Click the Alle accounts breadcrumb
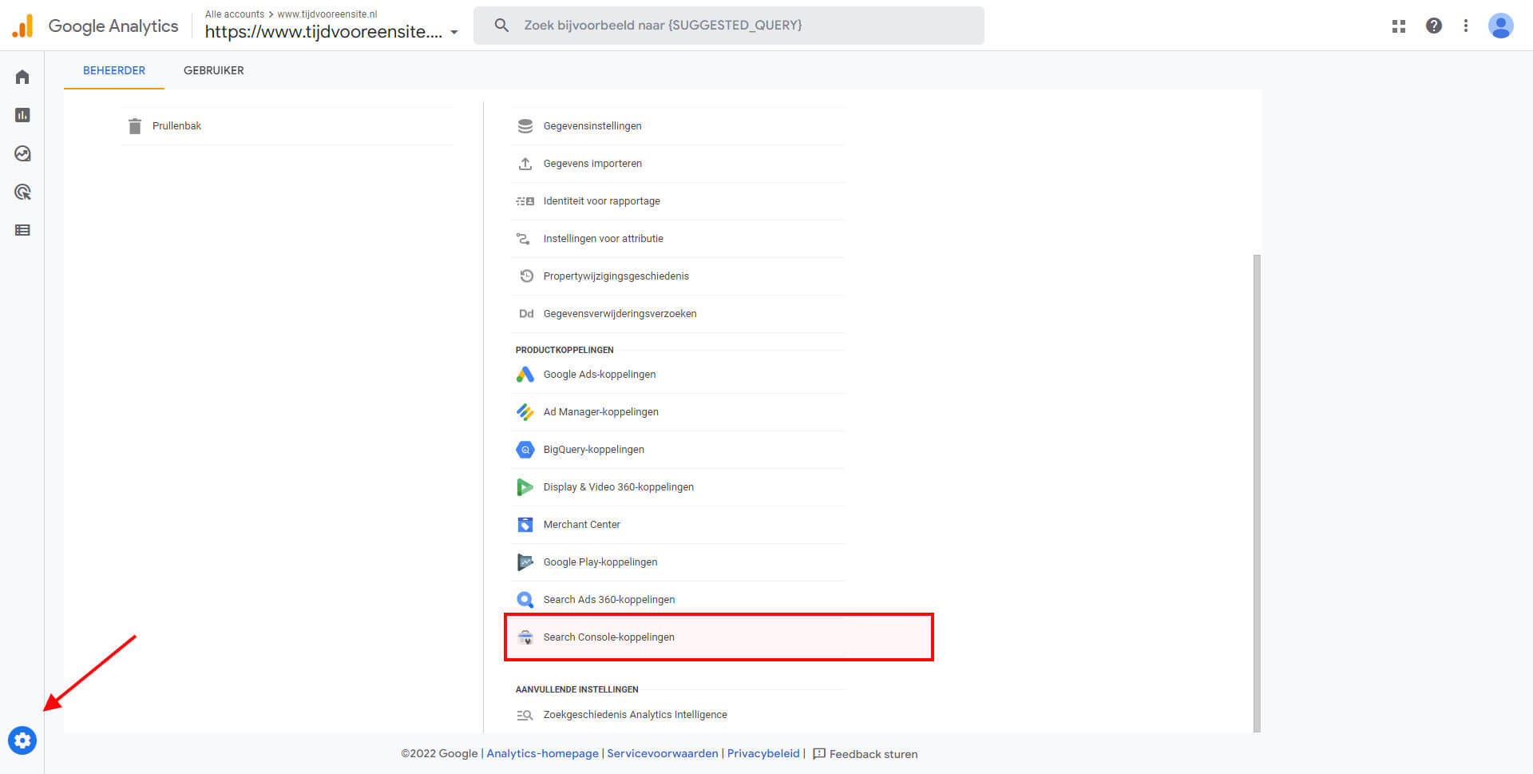This screenshot has height=774, width=1533. coord(235,14)
